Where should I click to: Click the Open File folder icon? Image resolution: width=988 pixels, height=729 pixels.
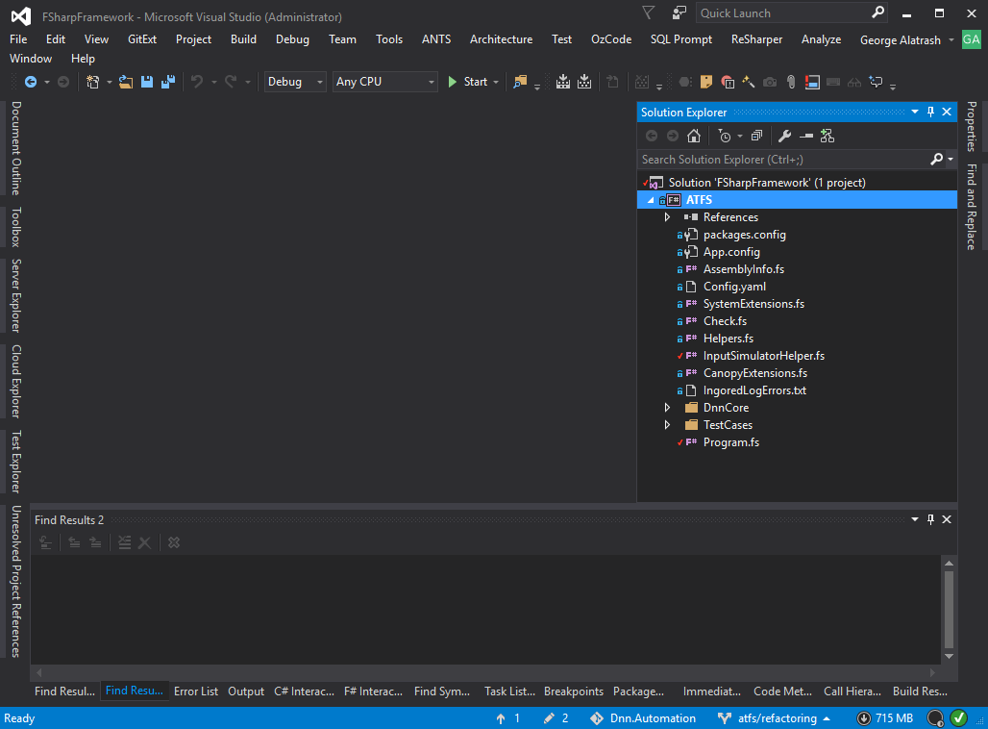[126, 82]
